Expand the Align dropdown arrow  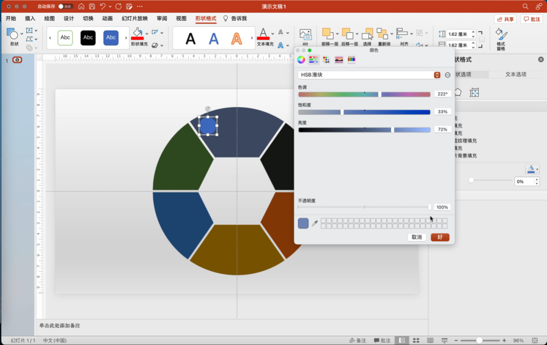411,34
